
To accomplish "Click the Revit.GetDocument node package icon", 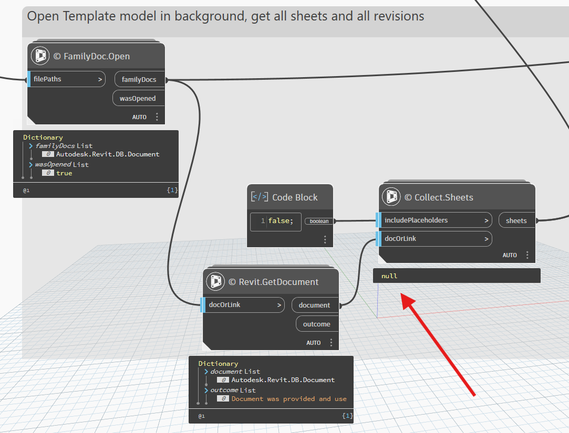I will coord(215,281).
